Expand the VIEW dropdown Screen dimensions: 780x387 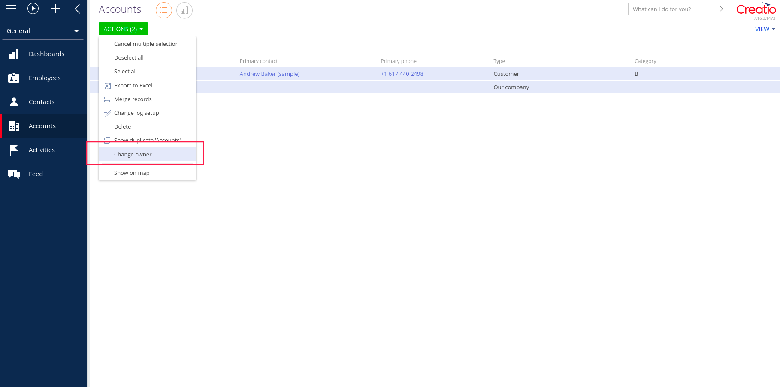pos(765,29)
